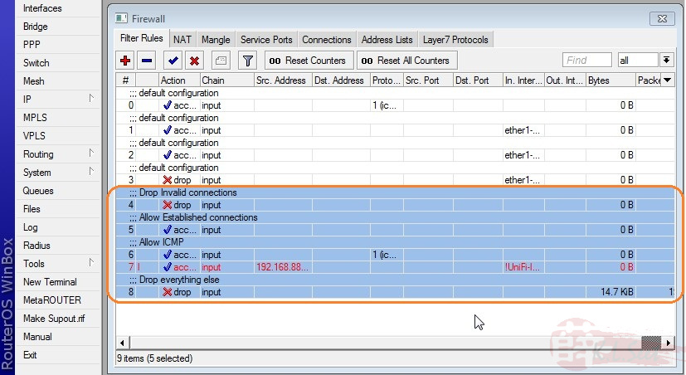
Task: Open Radius in the sidebar menu
Action: [x=58, y=246]
